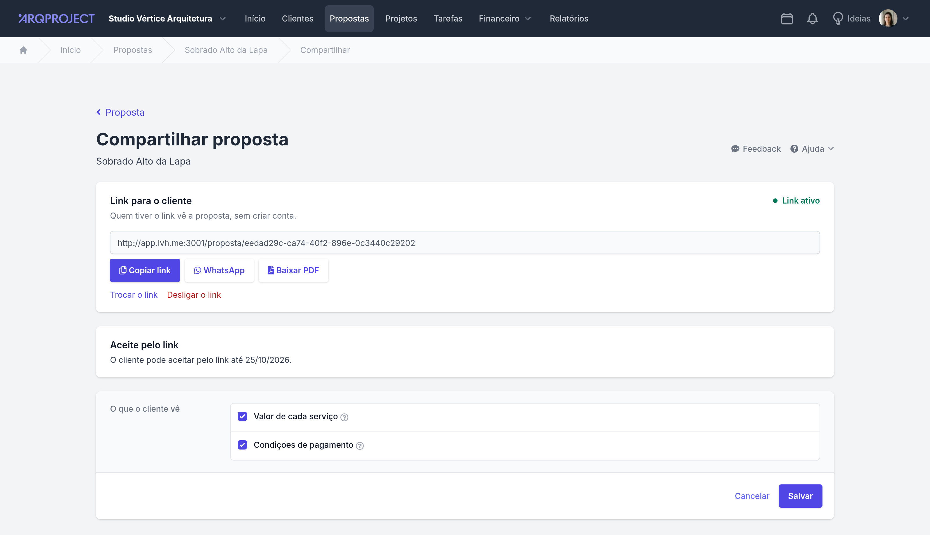Open Clientes in top navigation
930x535 pixels.
pos(297,18)
